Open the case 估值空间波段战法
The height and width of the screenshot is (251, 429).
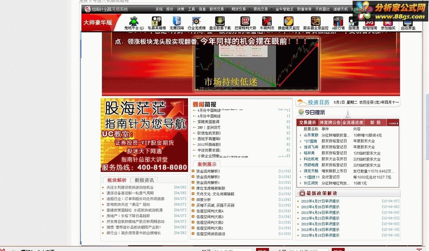[x=211, y=234]
